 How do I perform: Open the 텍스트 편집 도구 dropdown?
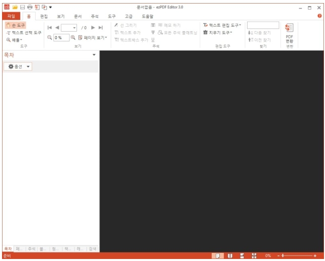[222, 25]
